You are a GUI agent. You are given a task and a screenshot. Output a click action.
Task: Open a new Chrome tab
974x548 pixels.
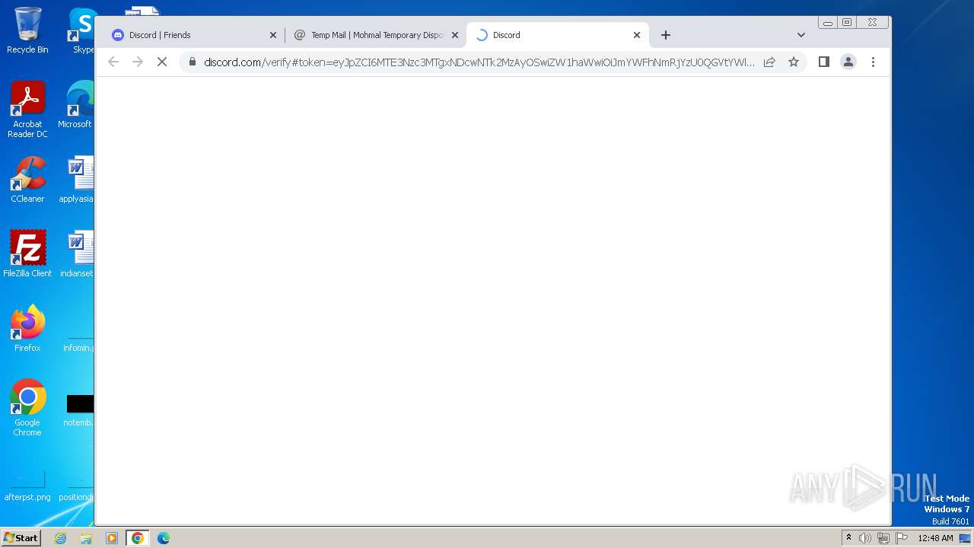coord(666,35)
